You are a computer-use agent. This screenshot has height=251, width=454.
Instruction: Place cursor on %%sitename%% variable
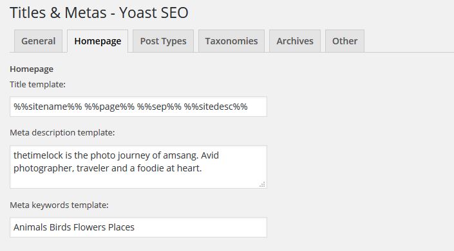[48, 107]
